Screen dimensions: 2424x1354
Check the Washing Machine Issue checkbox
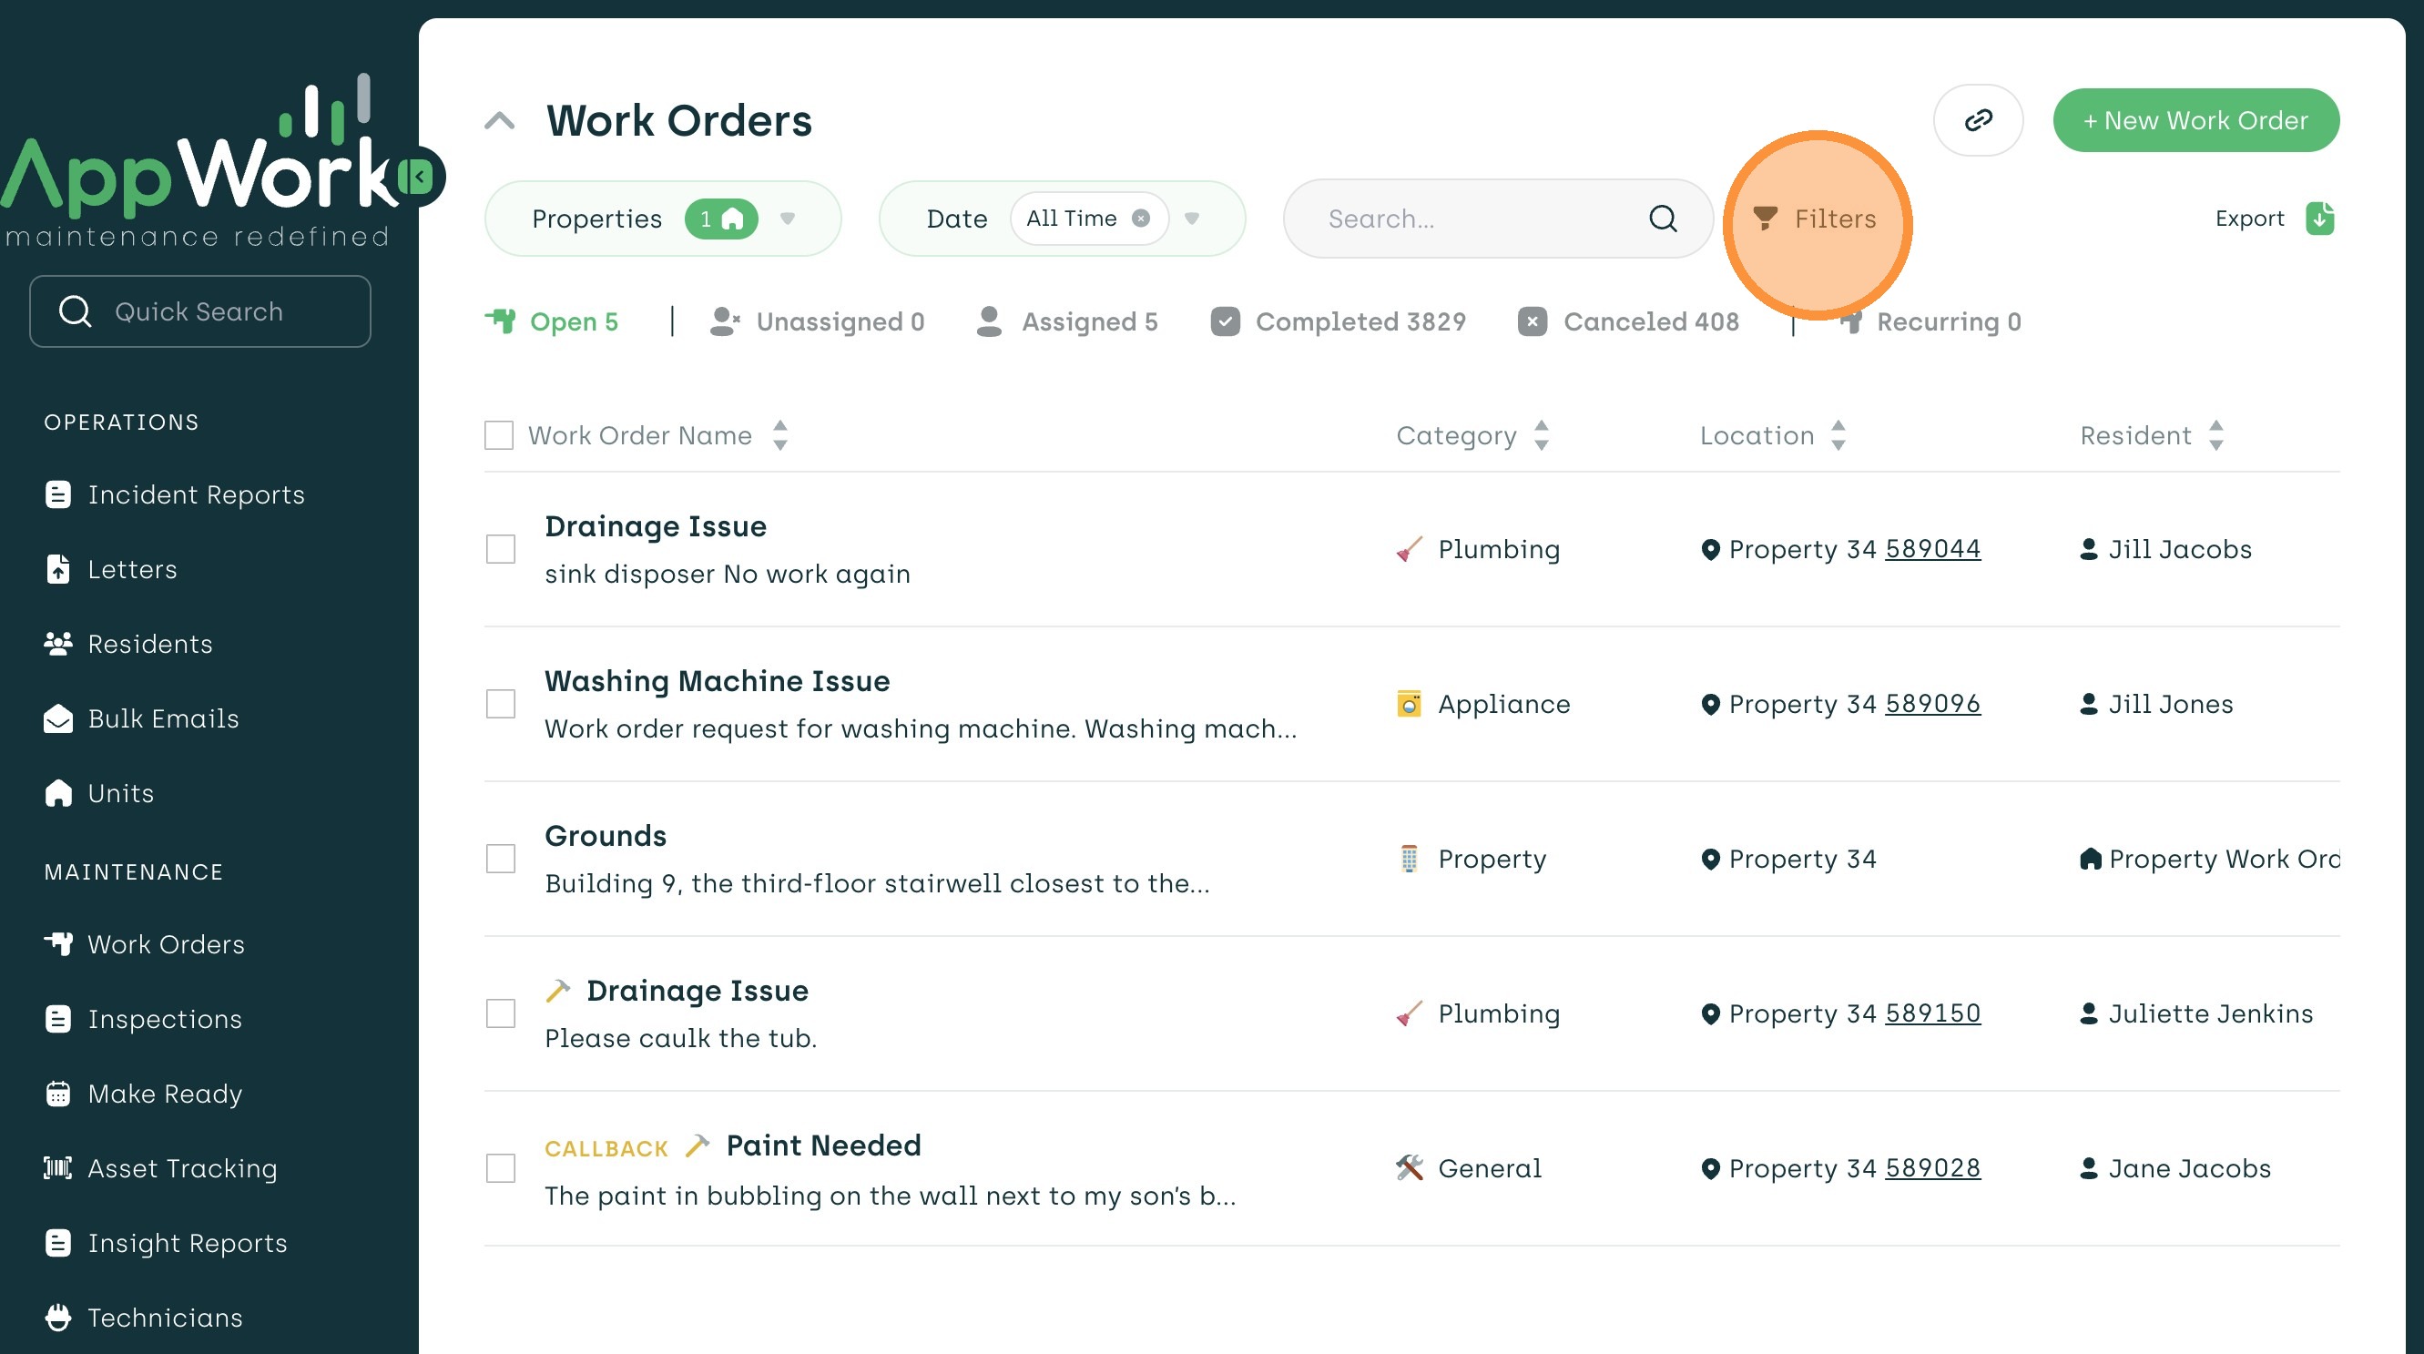tap(501, 704)
